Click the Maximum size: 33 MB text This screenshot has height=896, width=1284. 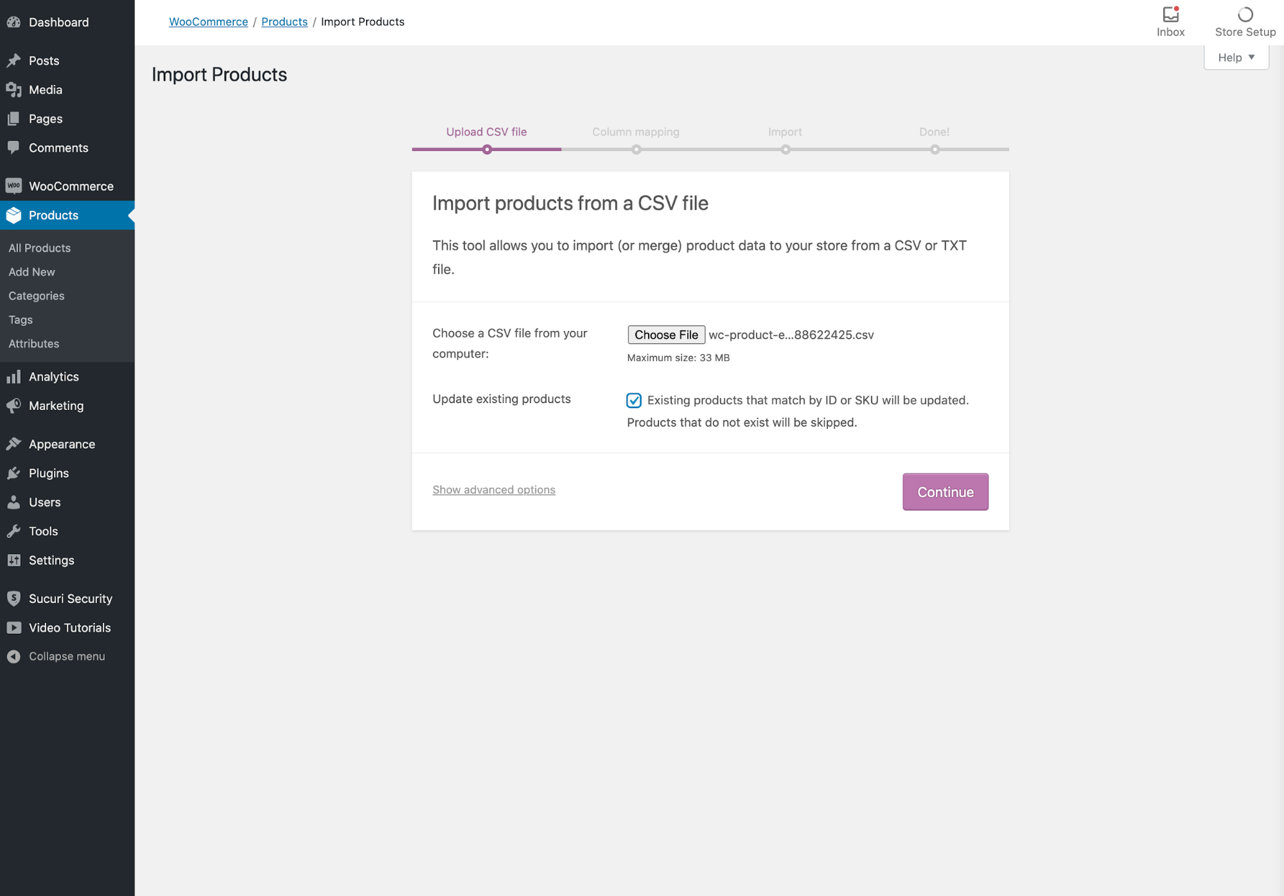678,358
